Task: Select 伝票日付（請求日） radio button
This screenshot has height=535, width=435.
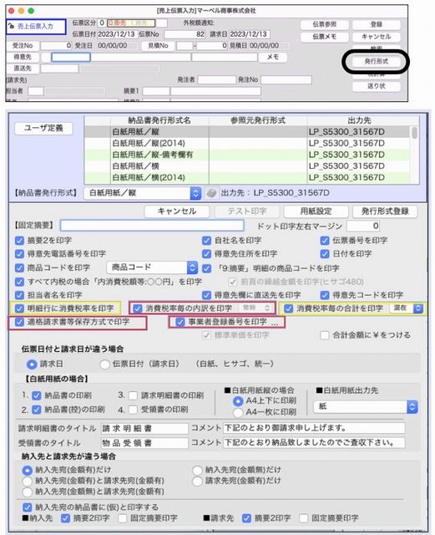Action: [x=104, y=364]
